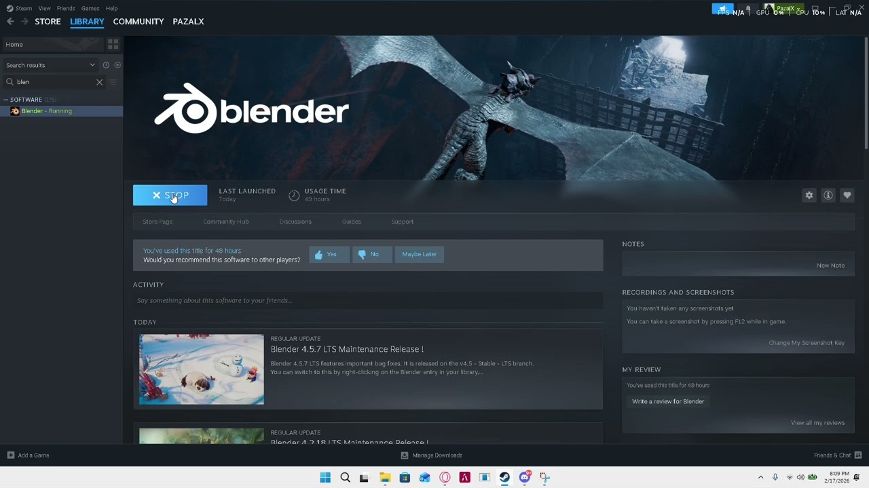Show hidden system tray icons

point(760,478)
